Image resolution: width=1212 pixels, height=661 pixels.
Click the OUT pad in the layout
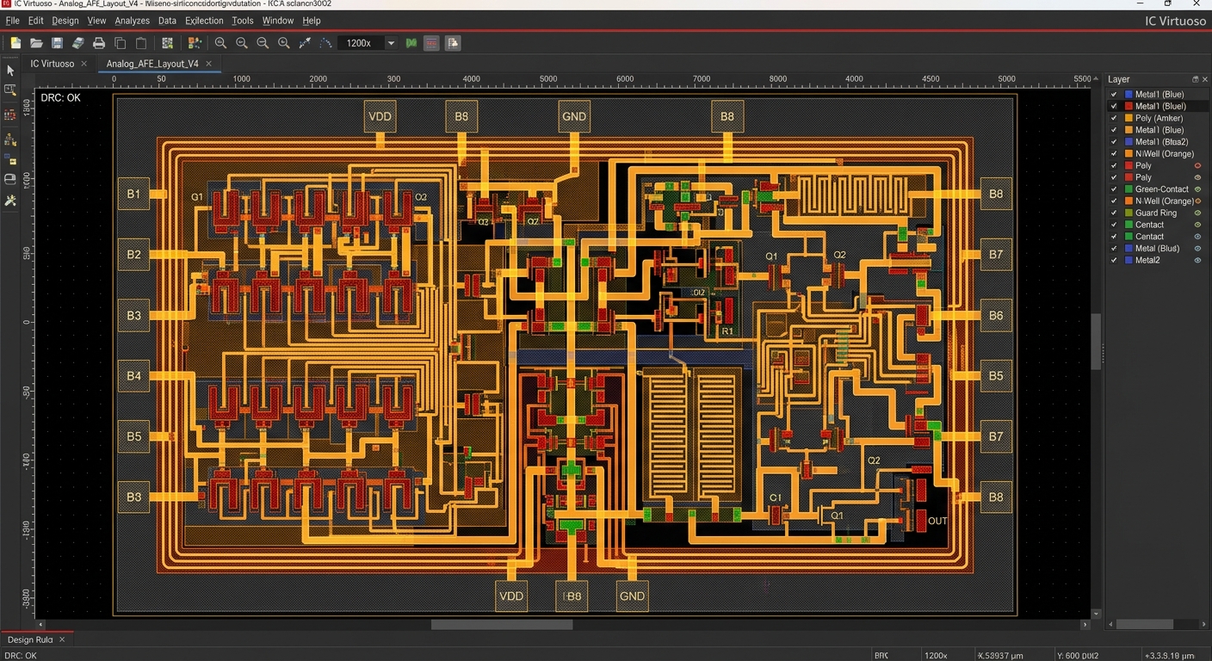pos(937,521)
